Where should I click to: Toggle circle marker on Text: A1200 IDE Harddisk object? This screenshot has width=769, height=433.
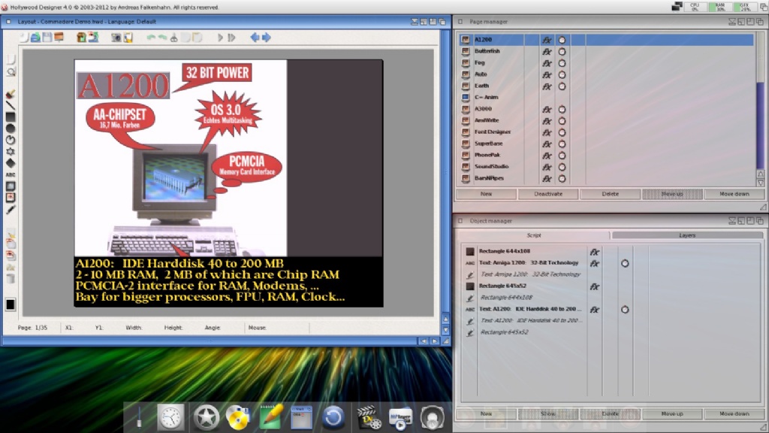tap(625, 310)
